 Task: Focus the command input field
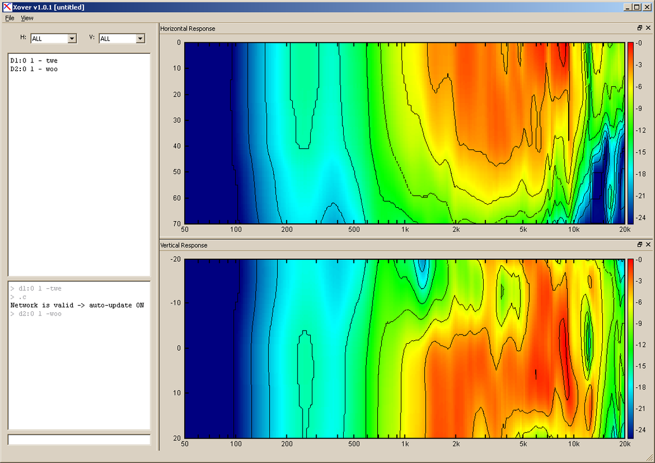point(79,440)
